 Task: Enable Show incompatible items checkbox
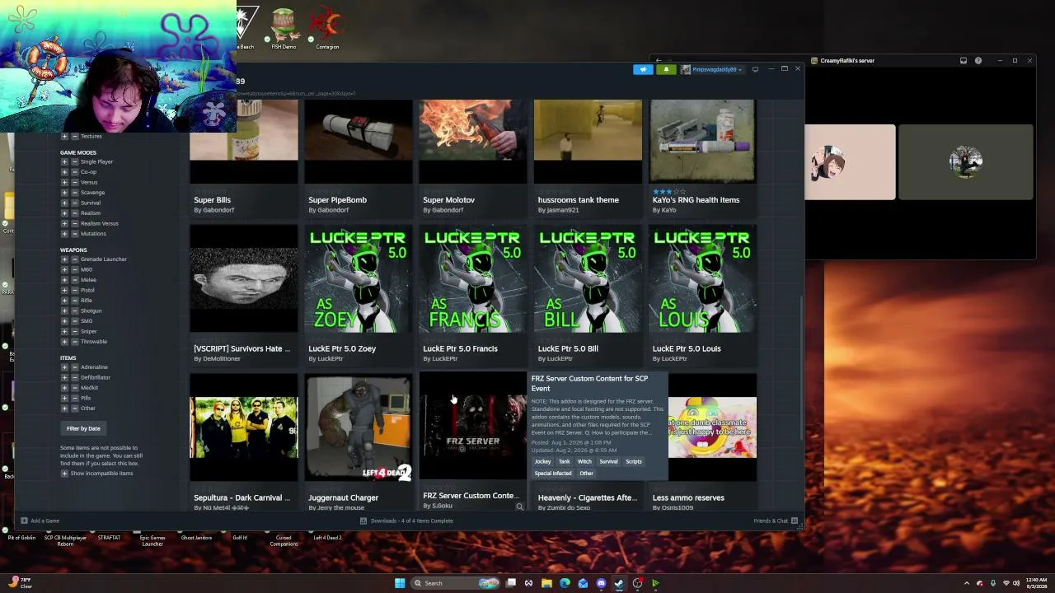pos(64,474)
